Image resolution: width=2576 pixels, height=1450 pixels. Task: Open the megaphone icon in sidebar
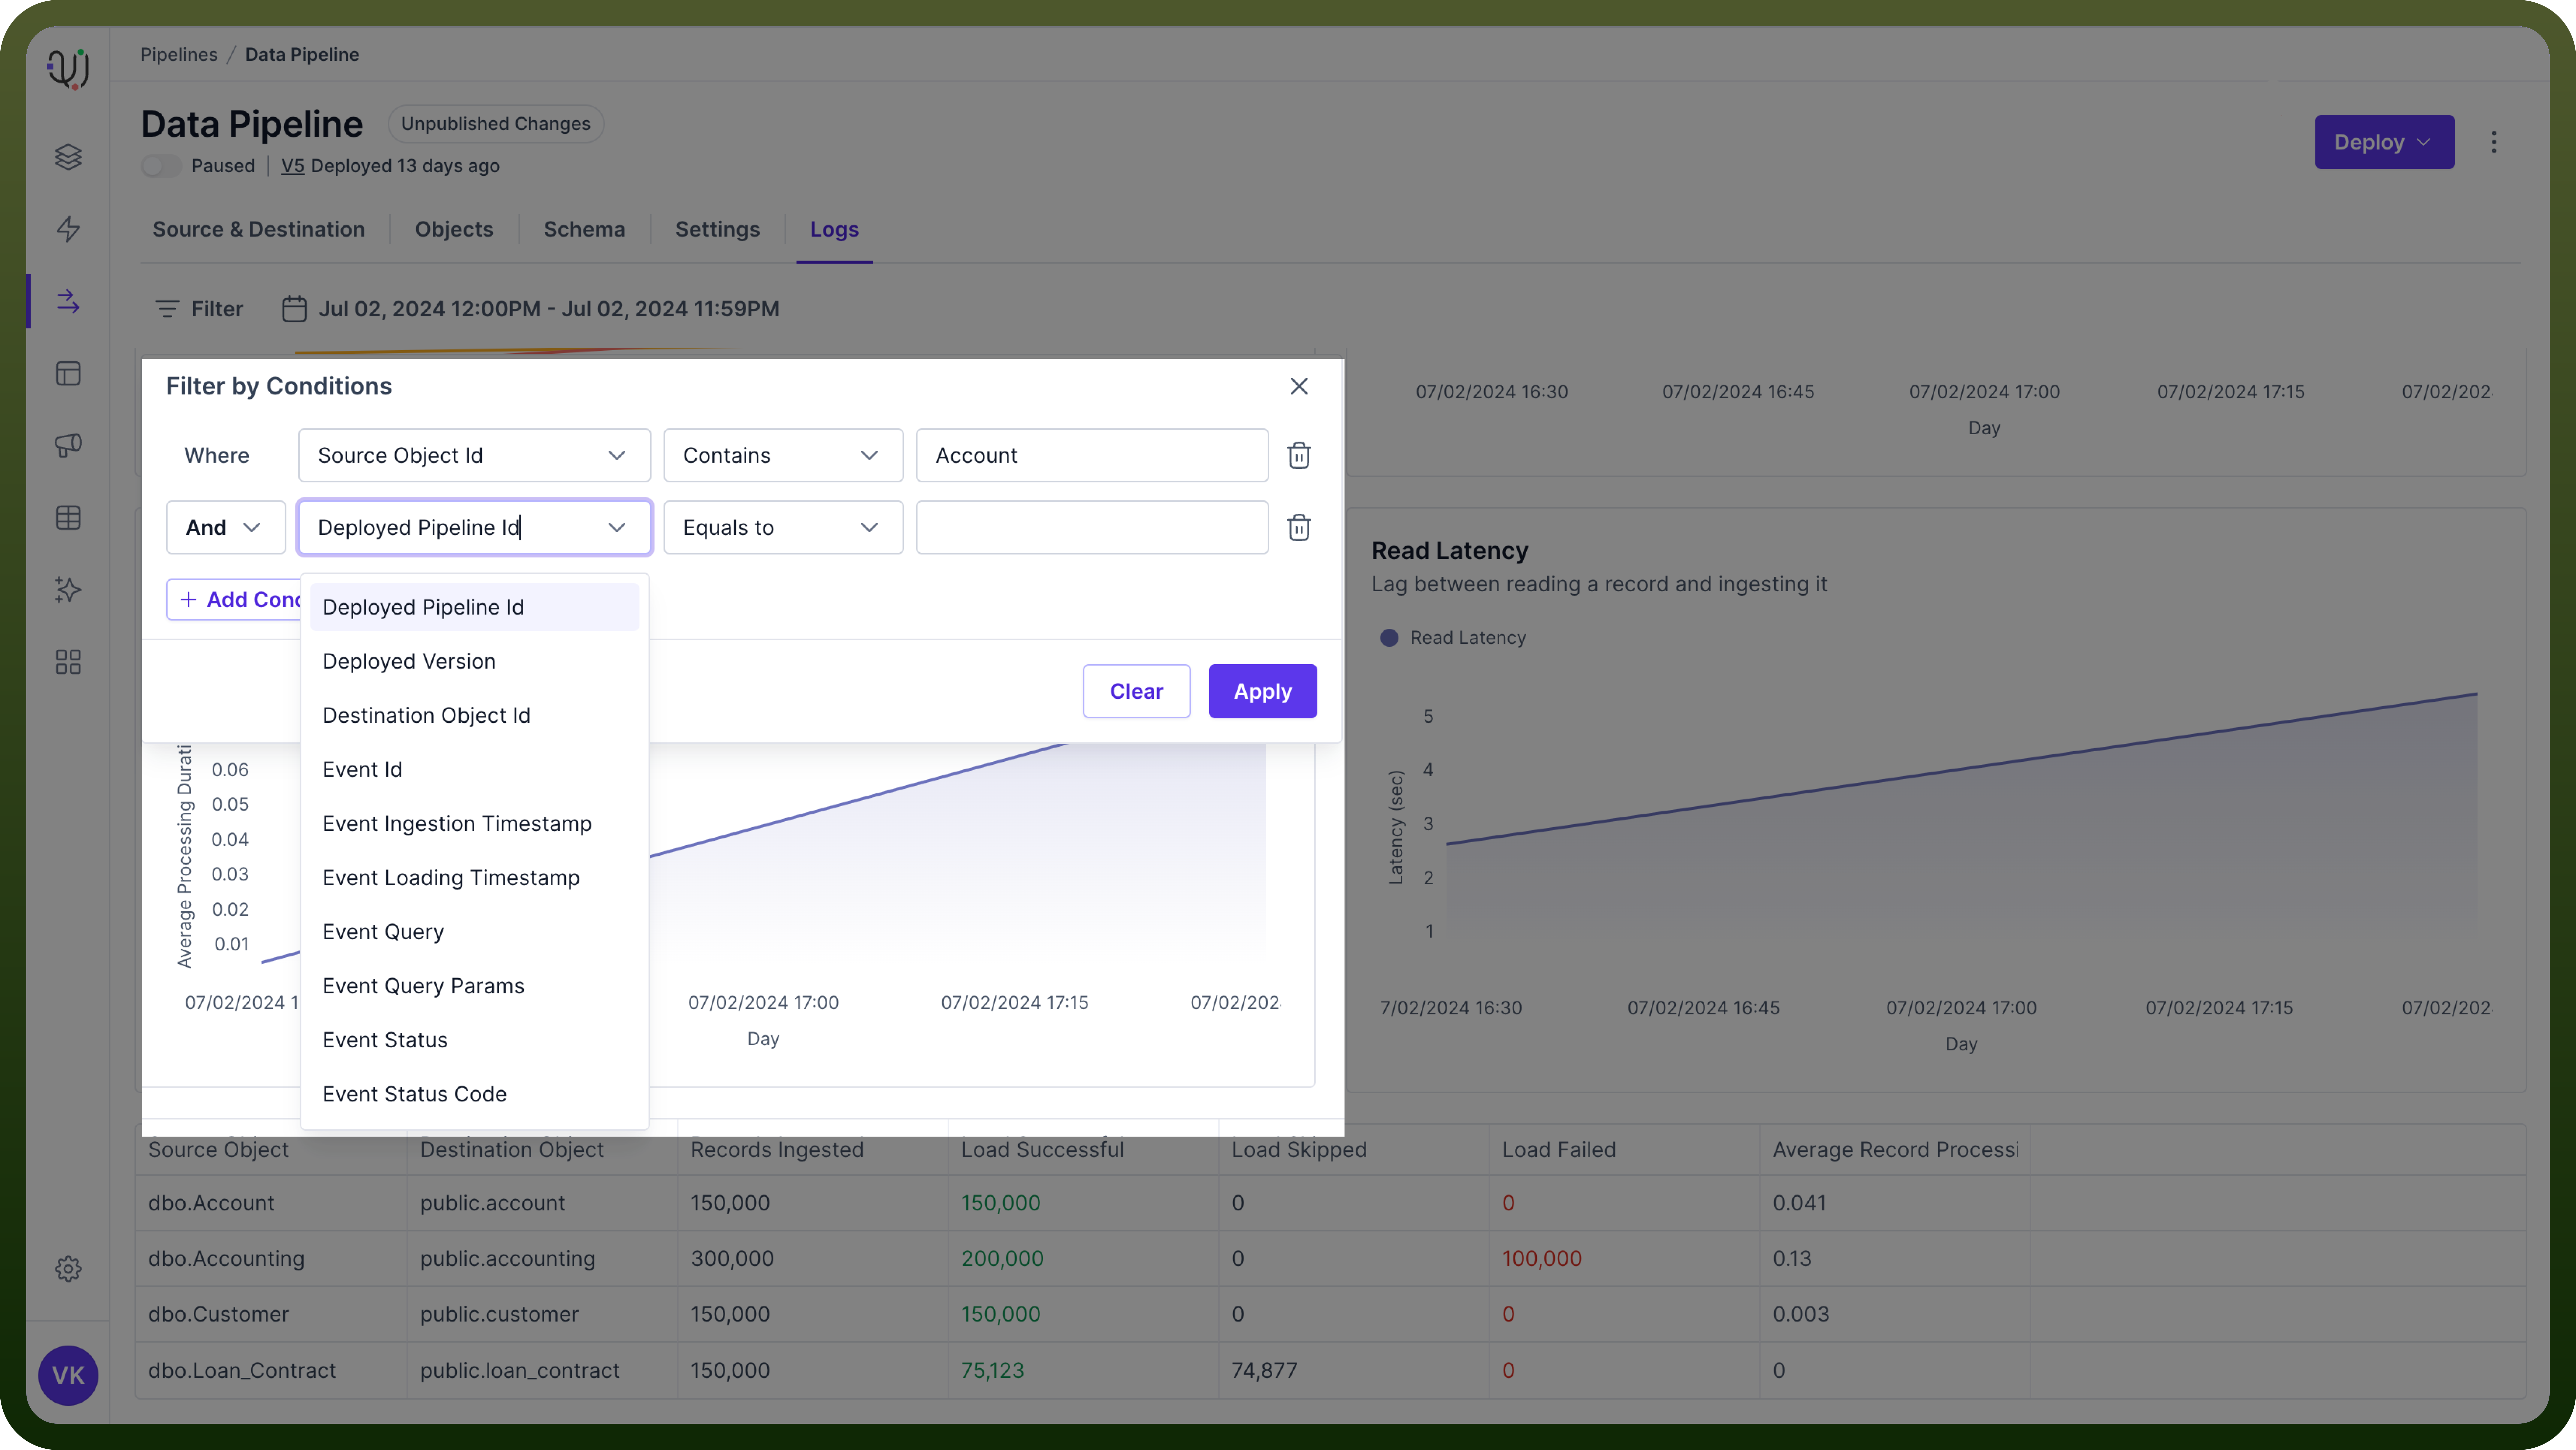coord(68,445)
